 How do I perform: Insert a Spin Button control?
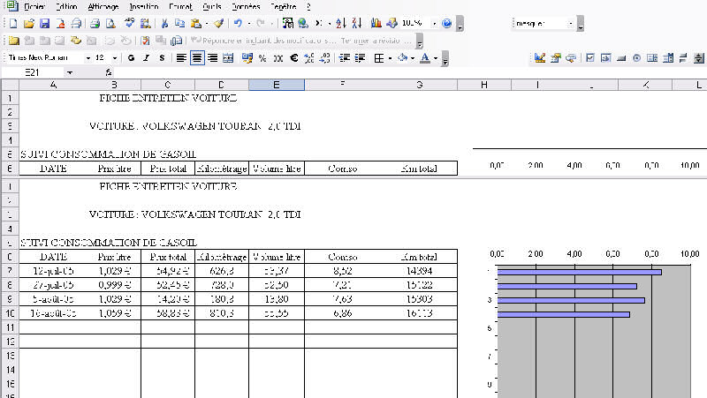point(699,58)
